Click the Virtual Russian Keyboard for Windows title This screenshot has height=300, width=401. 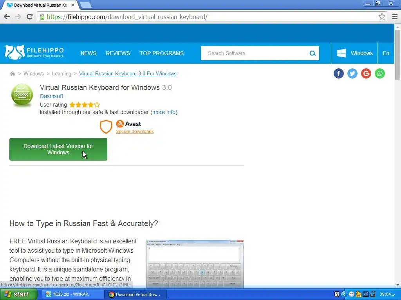100,87
